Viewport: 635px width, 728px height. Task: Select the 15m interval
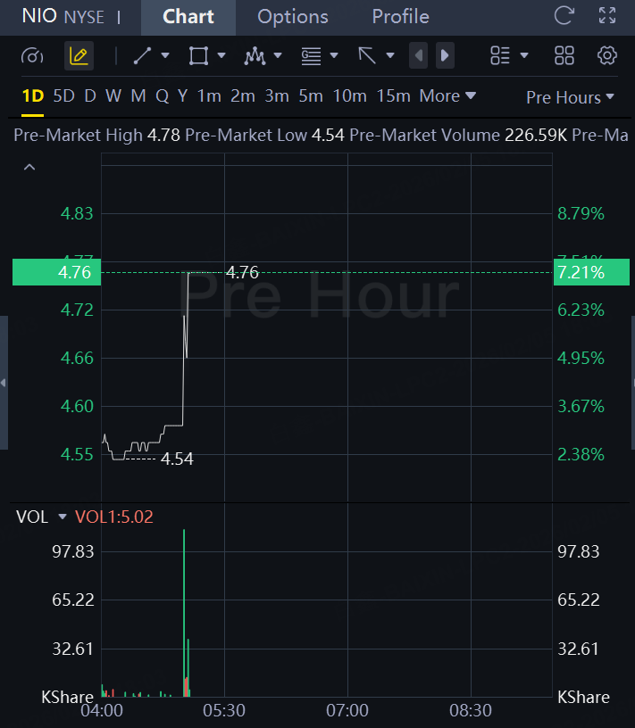pos(393,96)
